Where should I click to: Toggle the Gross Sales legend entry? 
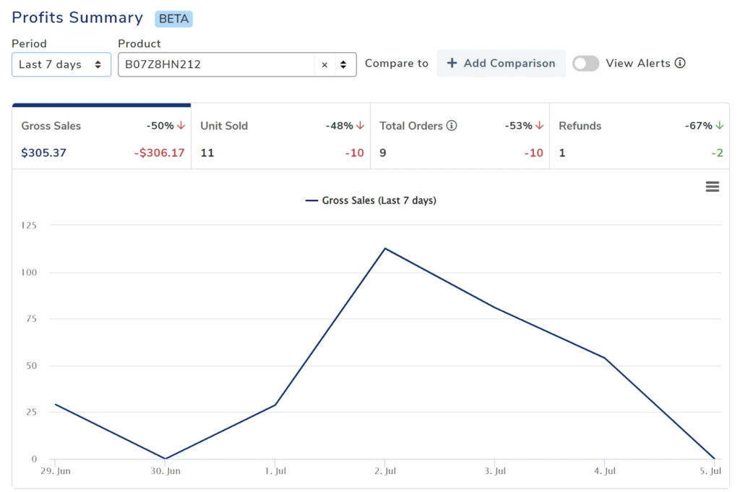coord(371,200)
